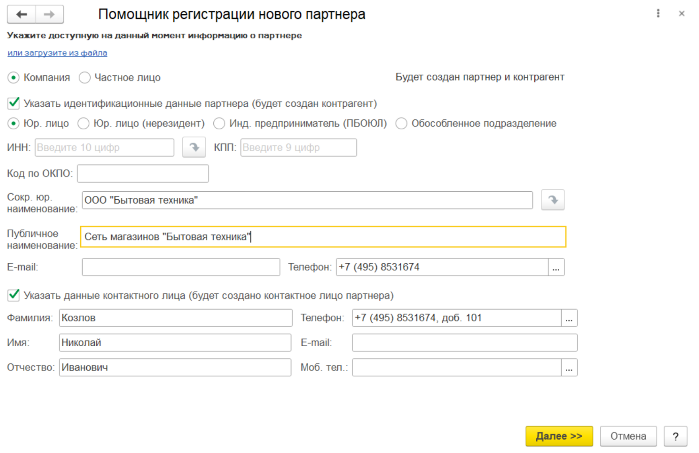The width and height of the screenshot is (699, 453).
Task: Open the company phone ellipsis selector
Action: (556, 267)
